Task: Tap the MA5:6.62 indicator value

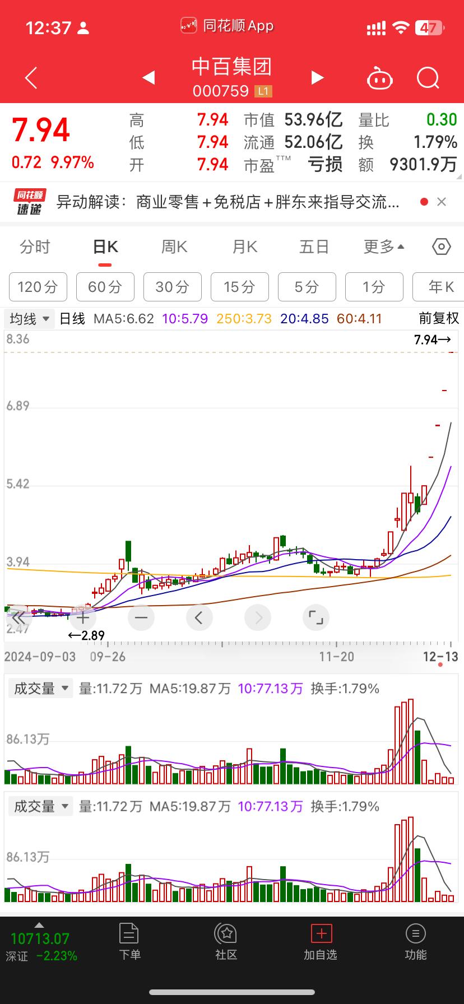Action: (x=124, y=319)
